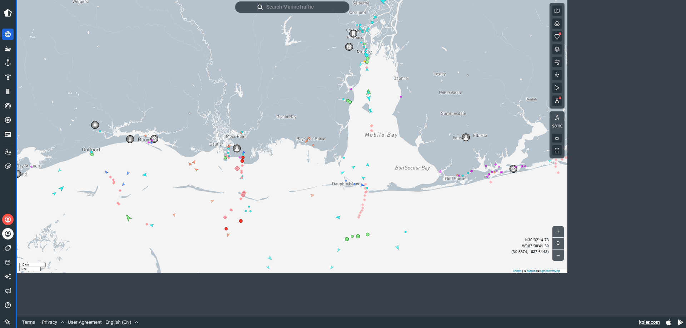Open the MarineTraffic home logo
The height and width of the screenshot is (328, 686).
[x=8, y=13]
